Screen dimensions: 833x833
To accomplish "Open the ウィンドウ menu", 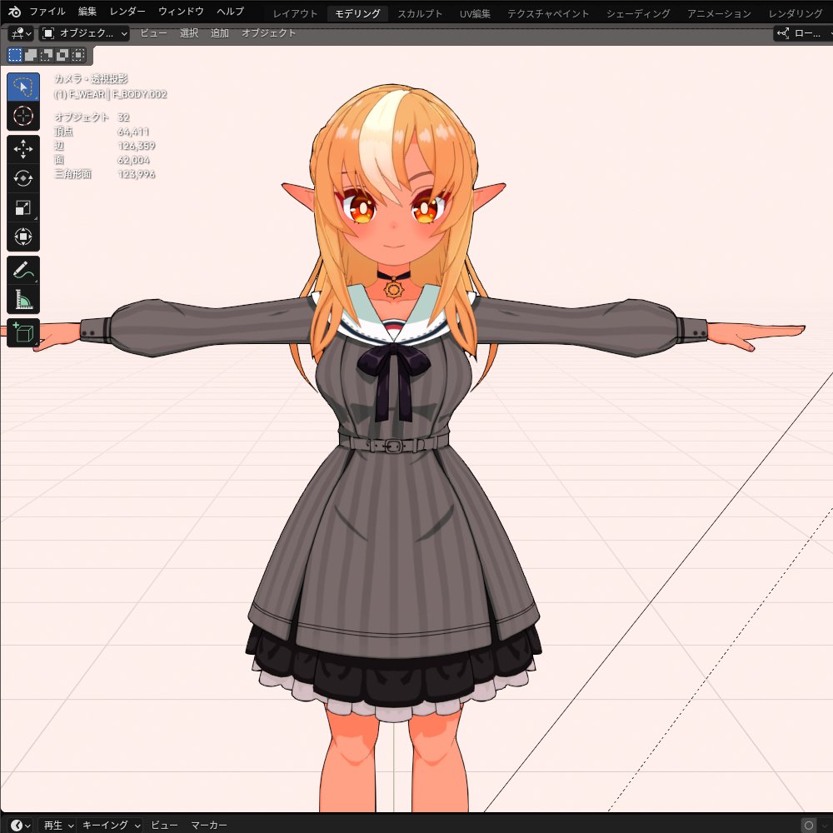I will pyautogui.click(x=181, y=11).
